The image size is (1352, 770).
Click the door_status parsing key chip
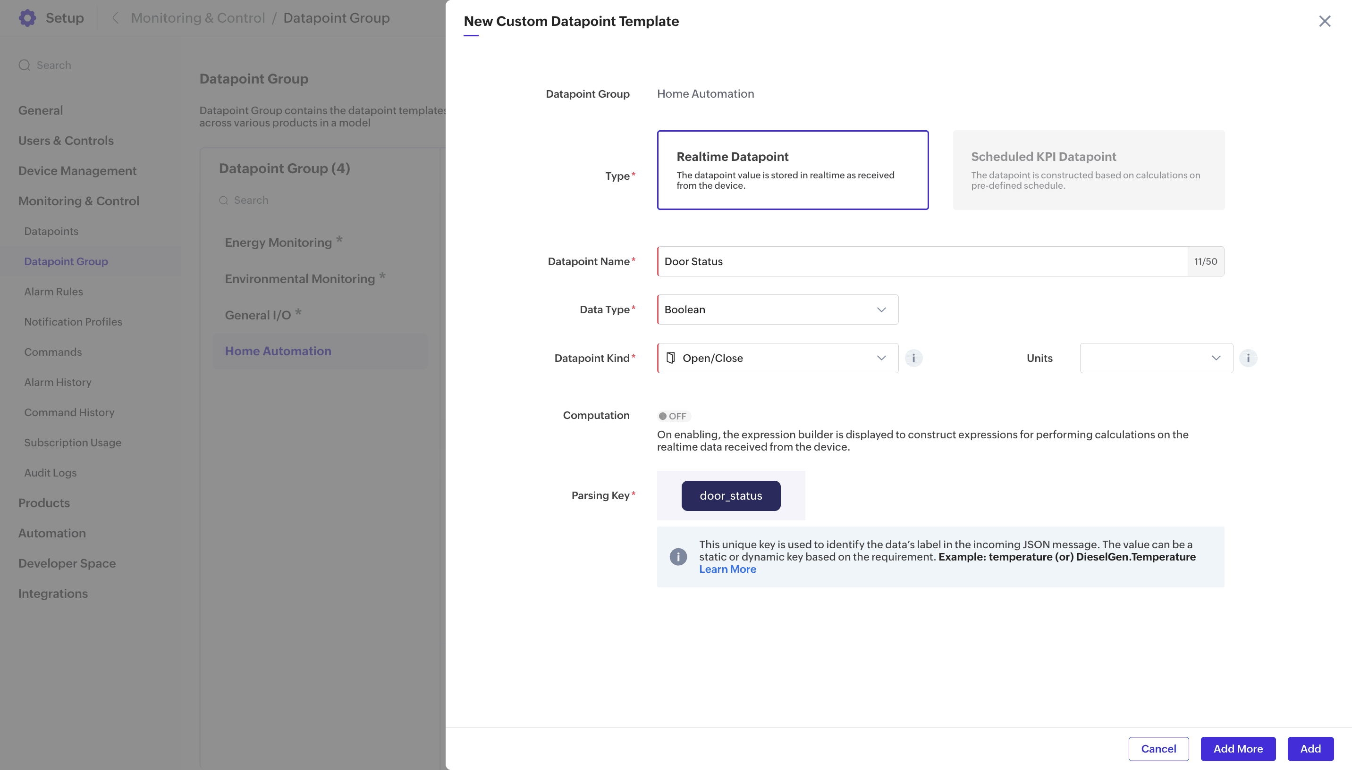click(730, 495)
